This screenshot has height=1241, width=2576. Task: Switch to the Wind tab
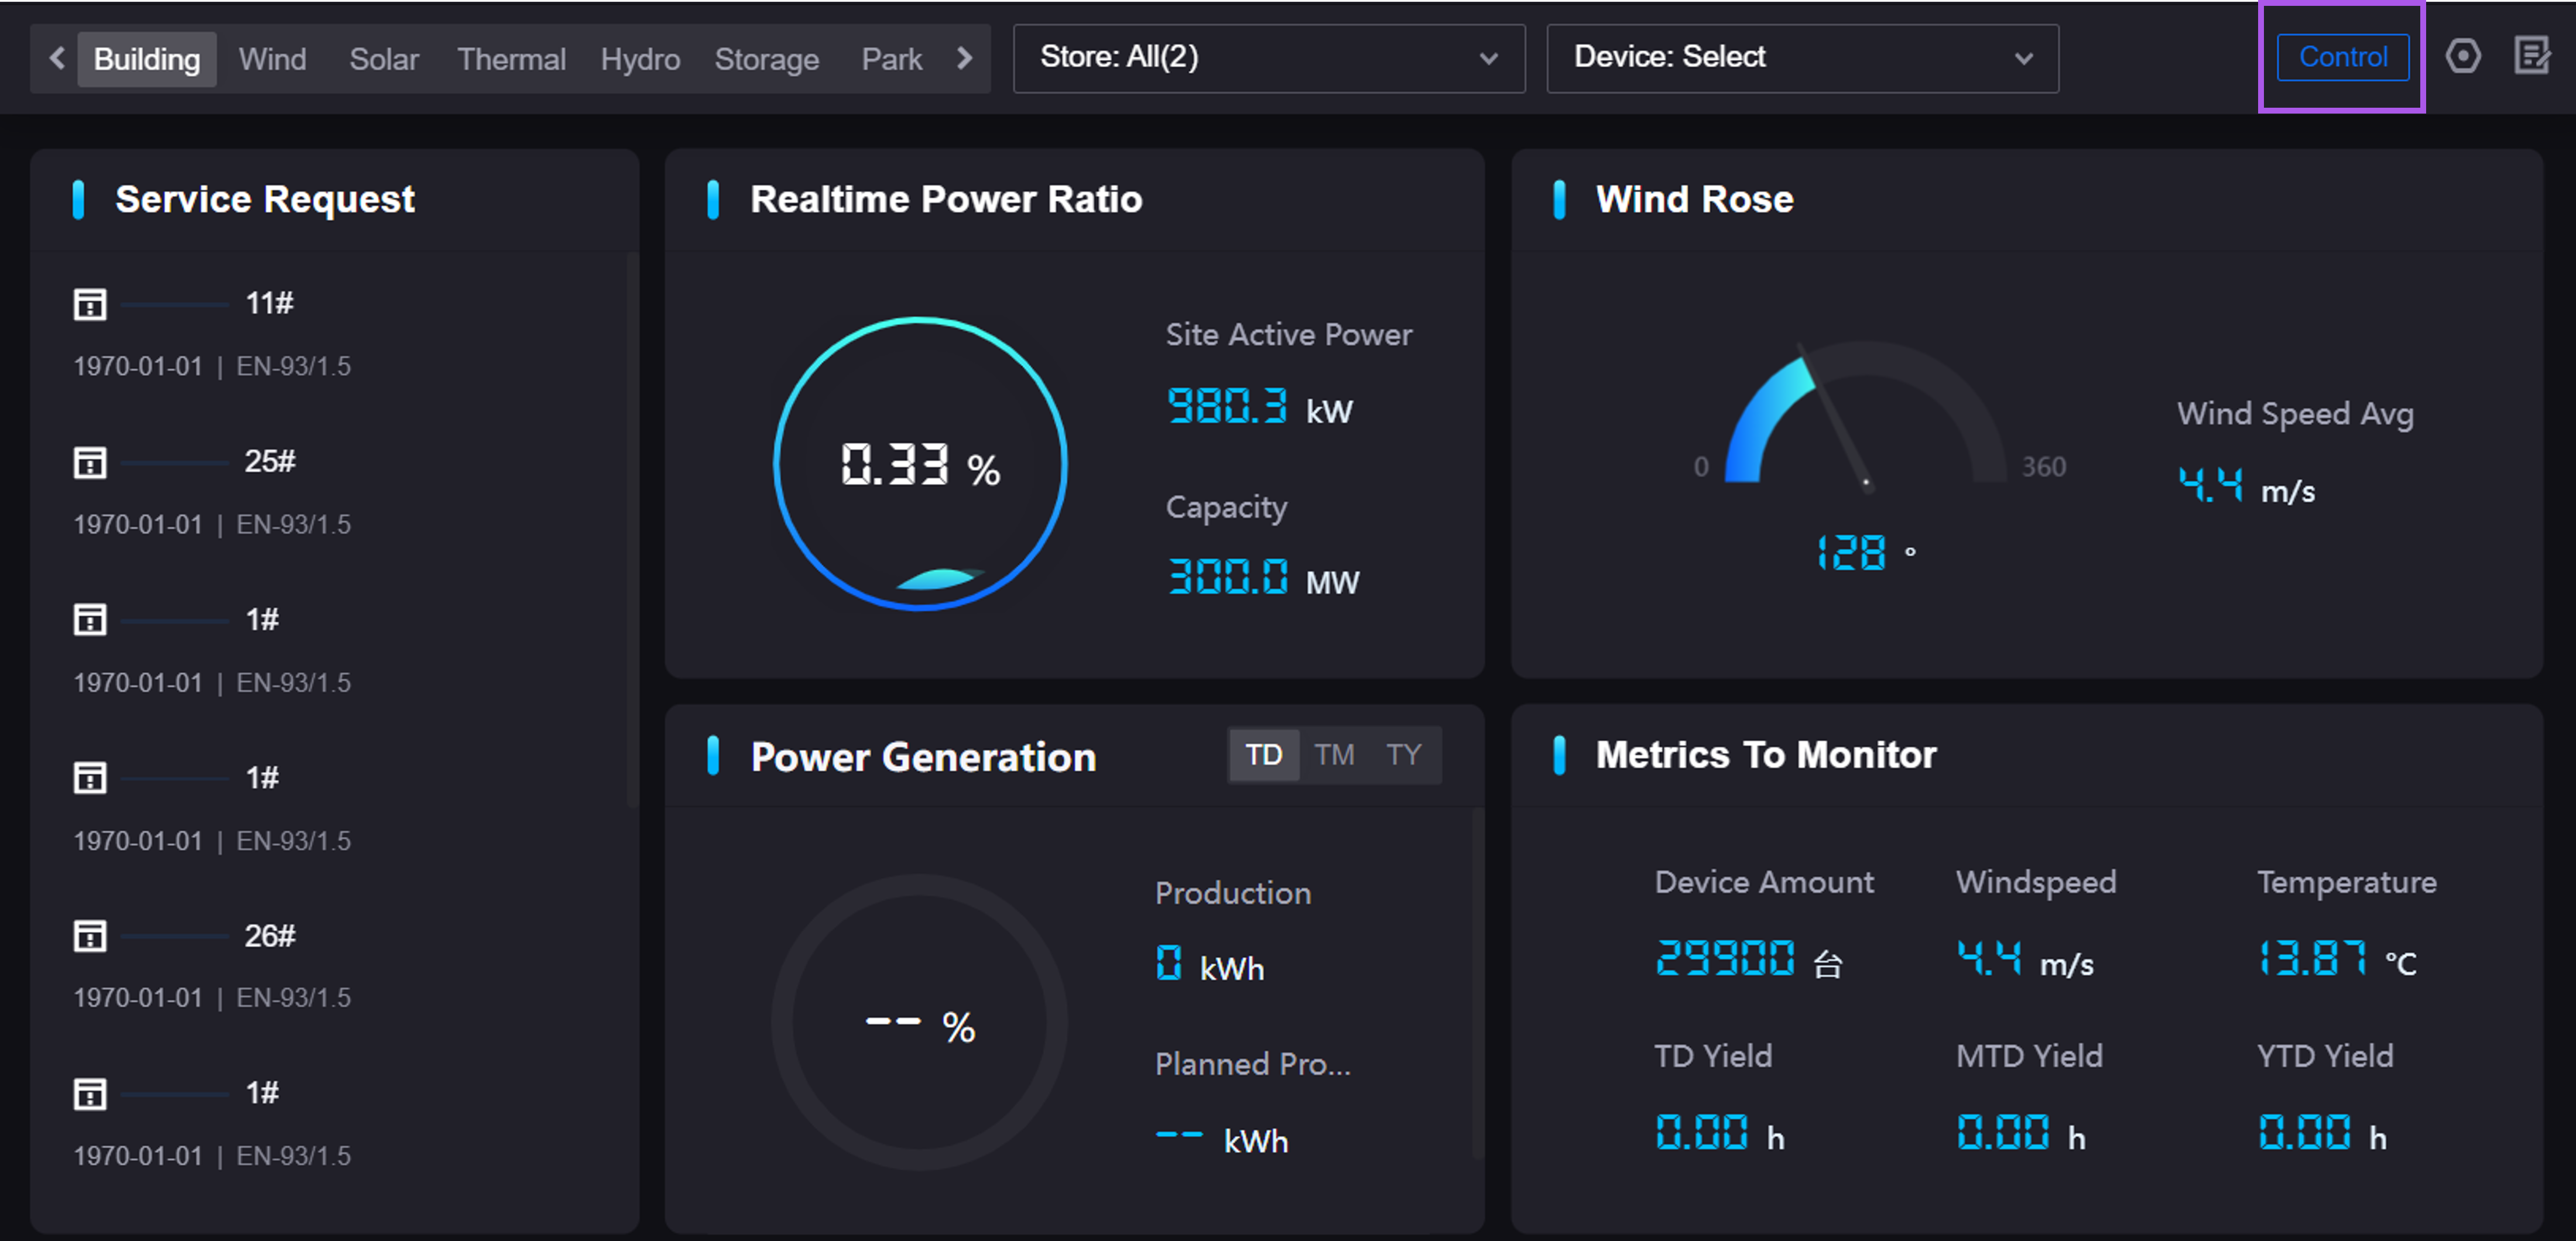272,59
